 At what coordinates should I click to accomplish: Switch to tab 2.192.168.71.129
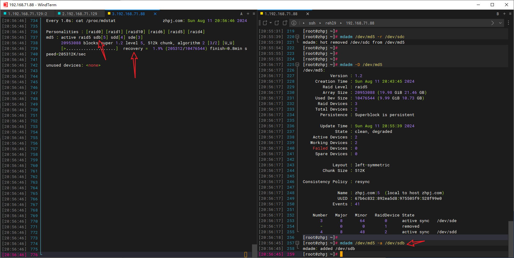[x=80, y=14]
